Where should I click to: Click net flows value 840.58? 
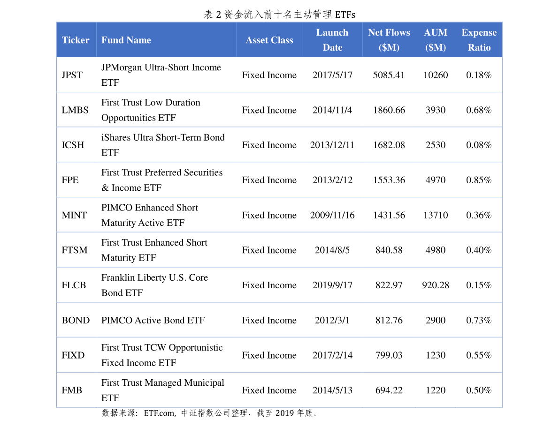pyautogui.click(x=389, y=250)
